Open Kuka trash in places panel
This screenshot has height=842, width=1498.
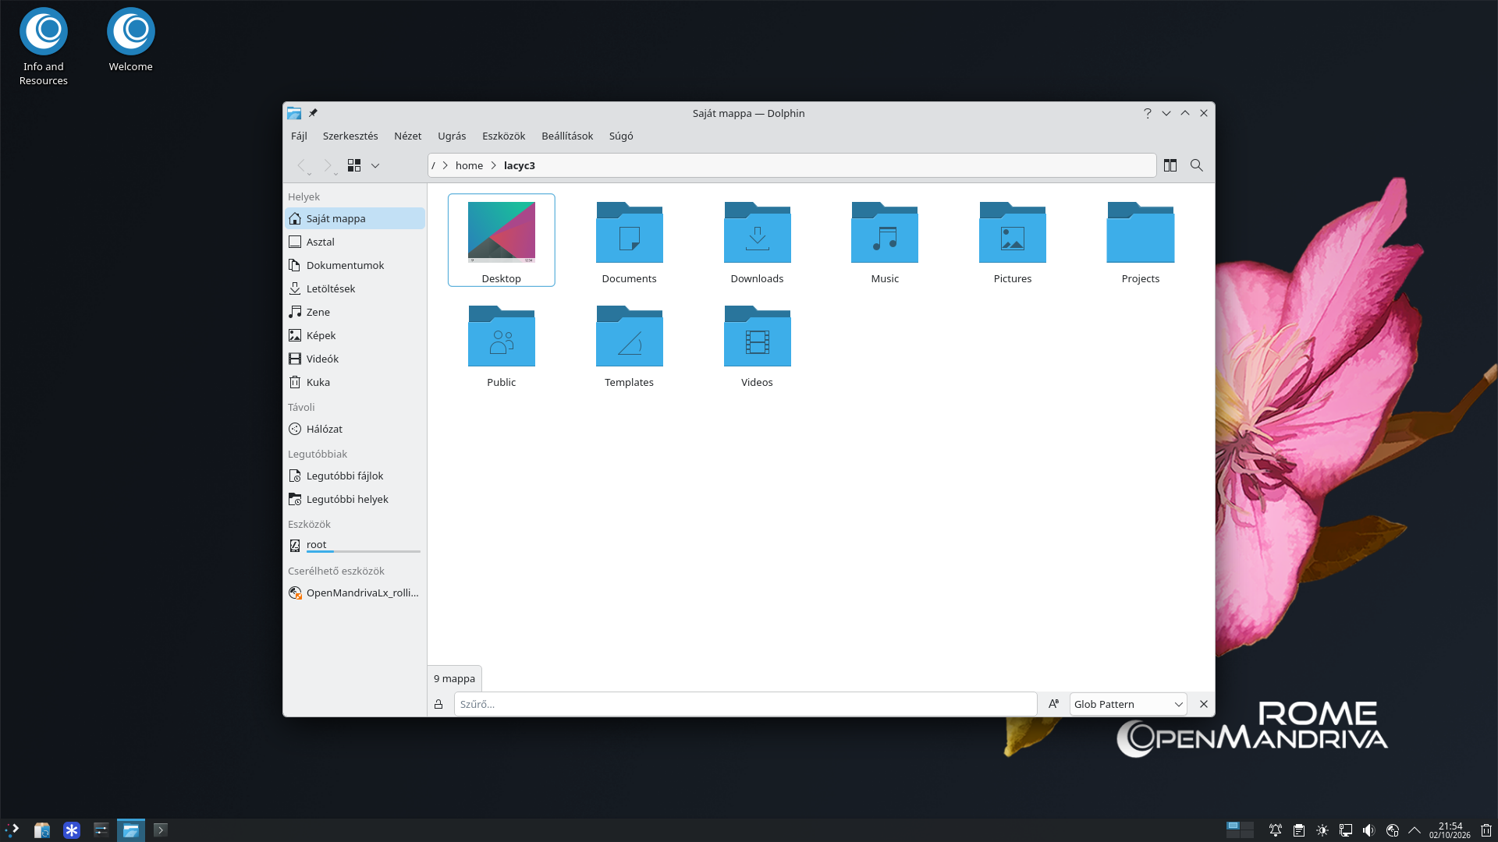pos(355,382)
